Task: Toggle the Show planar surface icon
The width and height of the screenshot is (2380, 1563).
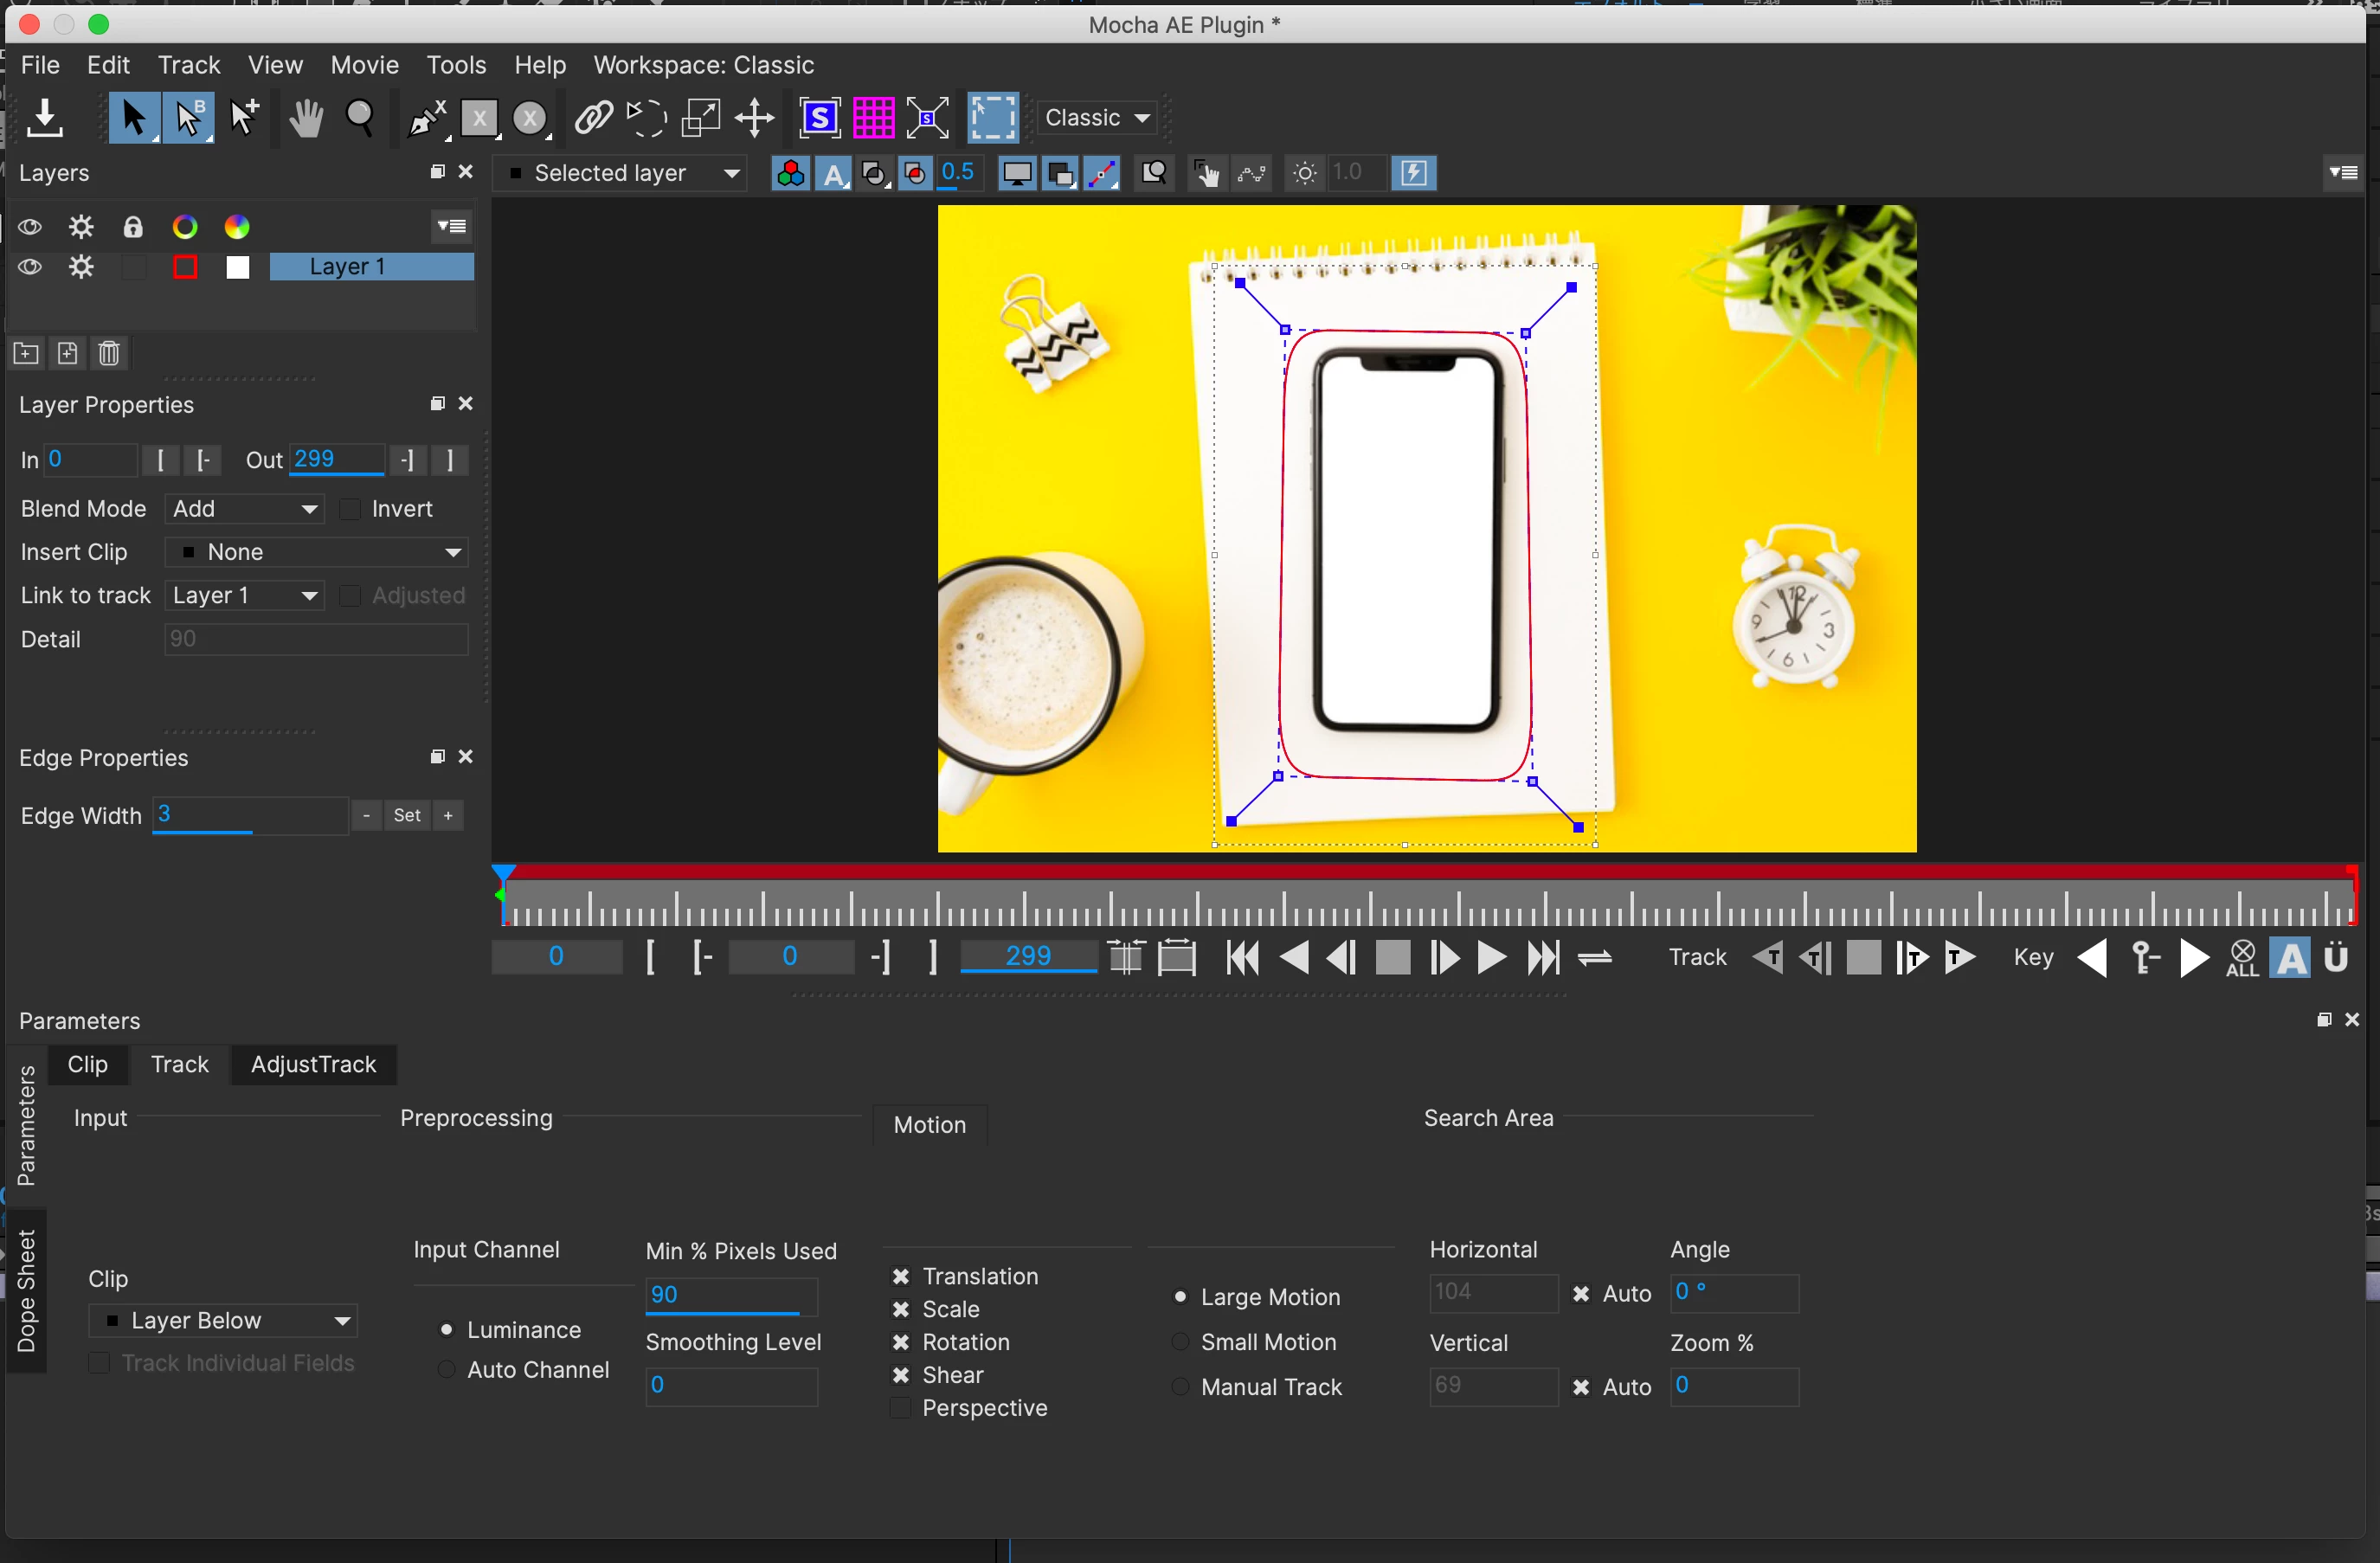Action: 819,118
